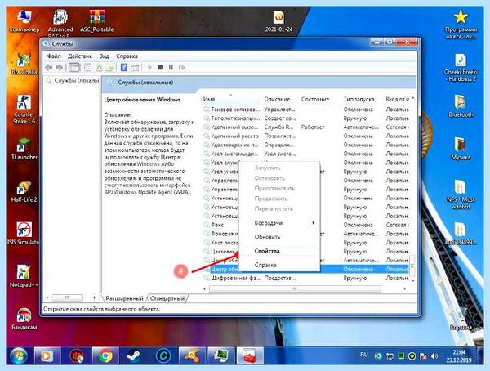Open the Вид menu
Viewport: 490px width, 371px height.
(104, 56)
